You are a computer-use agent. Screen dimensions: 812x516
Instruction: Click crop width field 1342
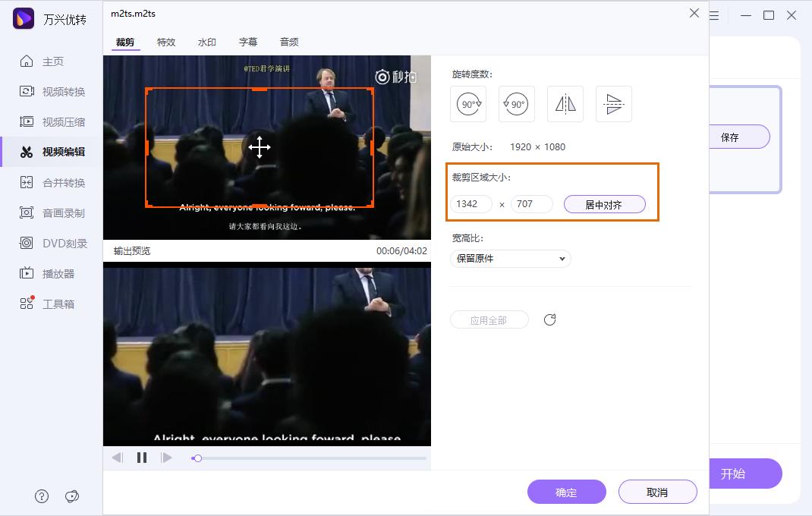click(x=471, y=203)
